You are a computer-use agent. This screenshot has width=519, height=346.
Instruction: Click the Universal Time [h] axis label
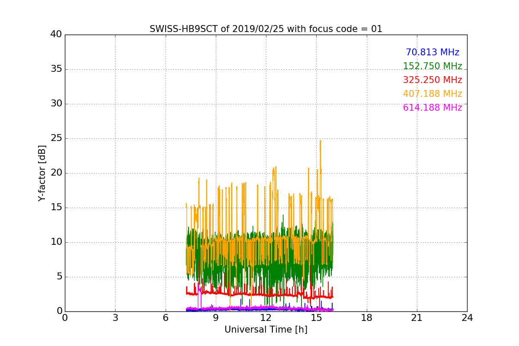pos(266,330)
